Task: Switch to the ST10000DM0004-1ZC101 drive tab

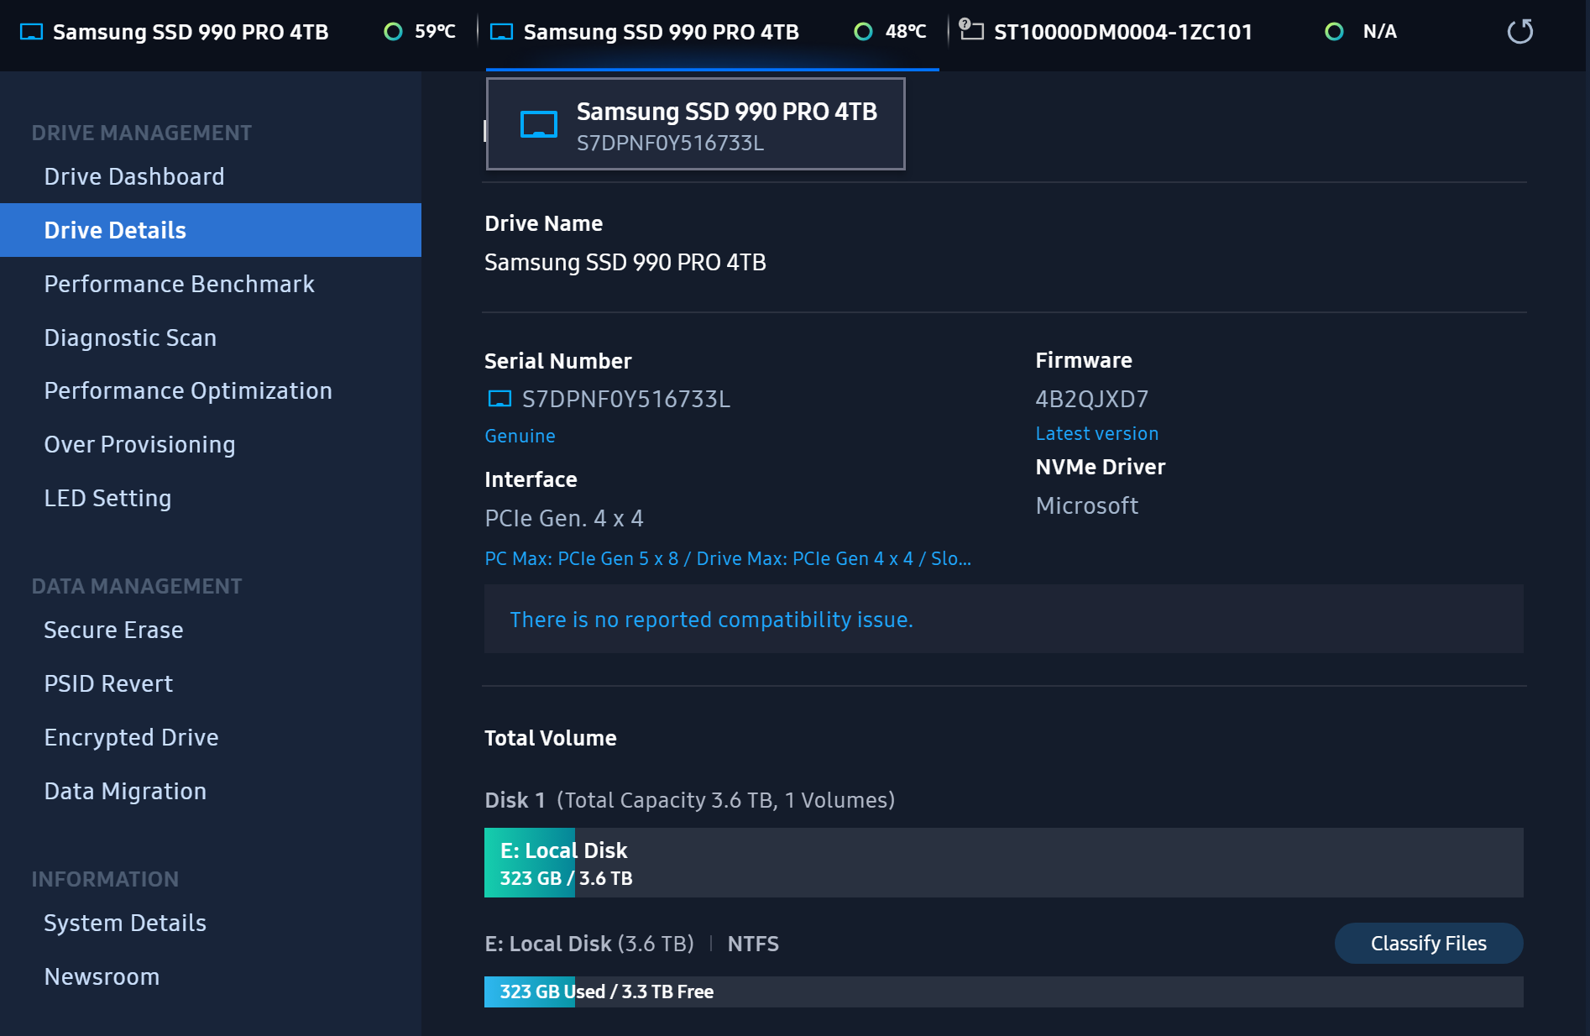Action: [1182, 32]
